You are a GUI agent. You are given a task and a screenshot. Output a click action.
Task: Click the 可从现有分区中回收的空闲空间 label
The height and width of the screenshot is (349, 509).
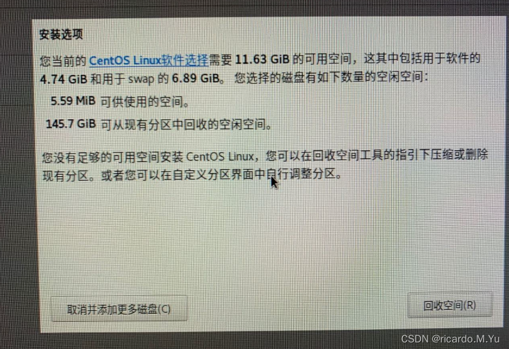[x=183, y=125]
